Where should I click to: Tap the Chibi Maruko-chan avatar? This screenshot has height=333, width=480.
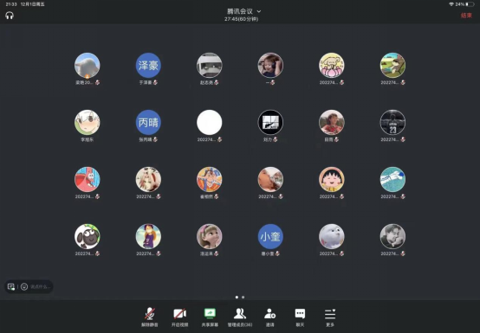[x=332, y=179]
